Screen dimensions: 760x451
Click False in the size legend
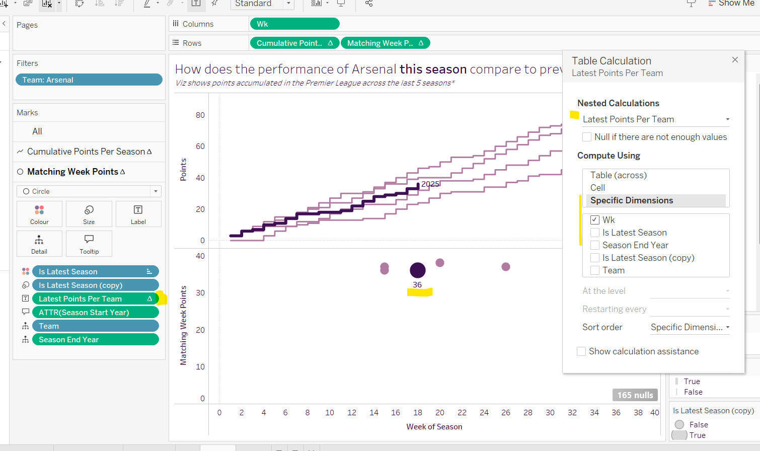(699, 425)
